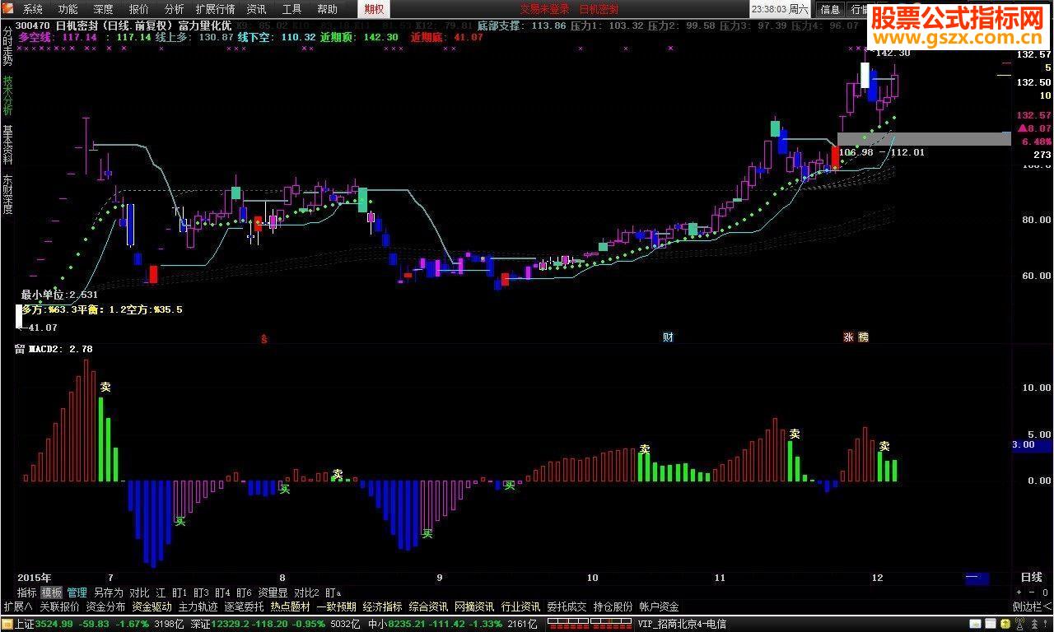Click the 期权 button in top bar

tap(375, 9)
